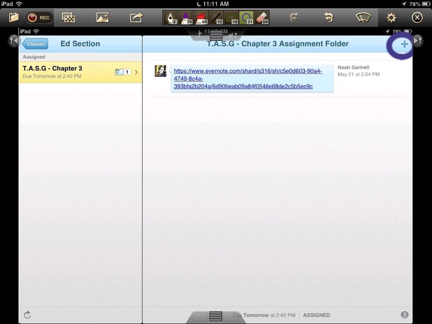The height and width of the screenshot is (324, 432).
Task: Toggle the laser pointer wand tool
Action: (363, 18)
